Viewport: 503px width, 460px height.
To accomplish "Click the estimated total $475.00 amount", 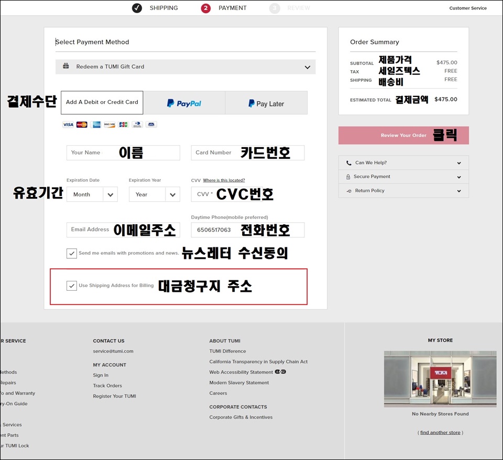I will 446,100.
